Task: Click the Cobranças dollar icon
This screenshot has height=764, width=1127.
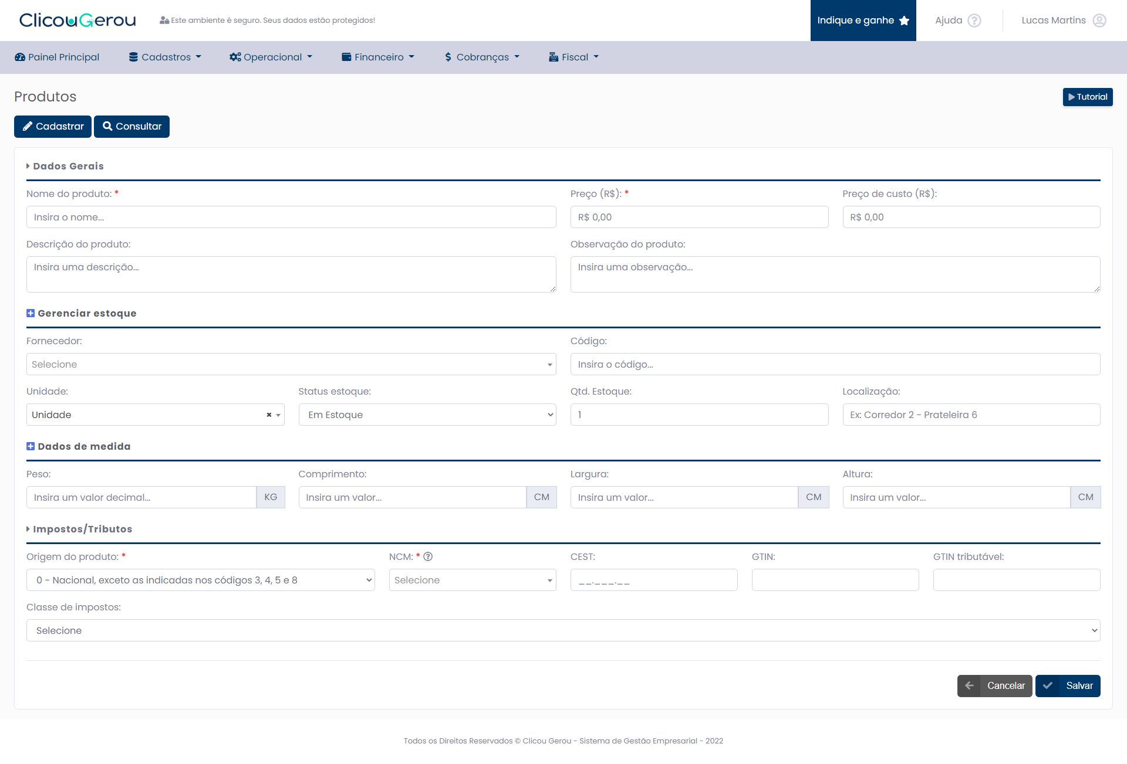Action: coord(448,57)
